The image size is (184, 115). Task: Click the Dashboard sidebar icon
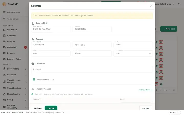4,30
